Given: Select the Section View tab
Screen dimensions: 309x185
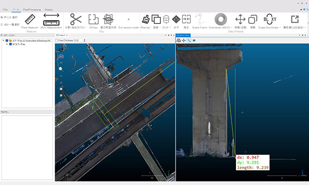Looking at the screenshot, I should (x=183, y=35).
